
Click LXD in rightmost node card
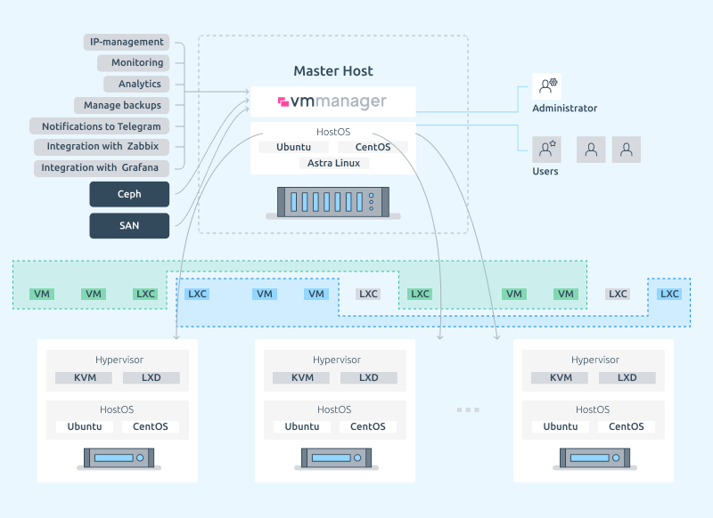(x=627, y=377)
